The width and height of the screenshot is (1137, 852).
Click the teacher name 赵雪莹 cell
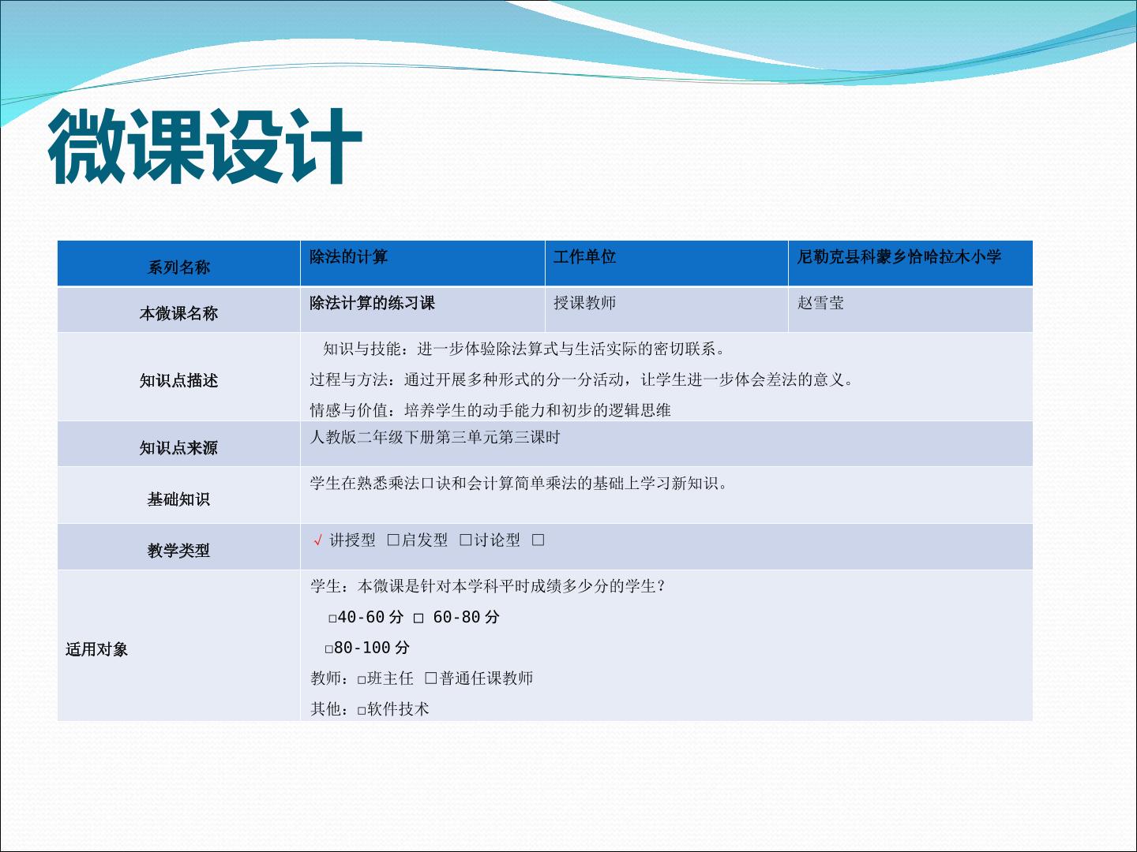click(x=910, y=310)
